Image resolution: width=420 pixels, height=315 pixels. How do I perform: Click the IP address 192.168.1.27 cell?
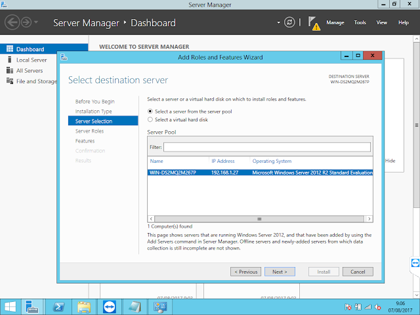point(224,173)
